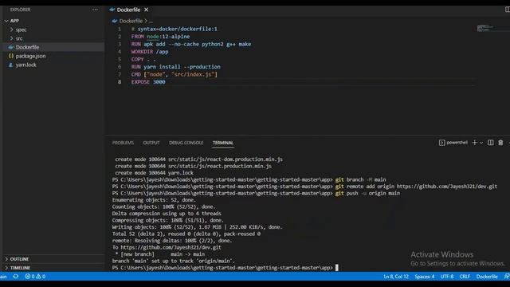The image size is (510, 287).
Task: Select Dockerfile language mode in status bar
Action: coord(487,277)
